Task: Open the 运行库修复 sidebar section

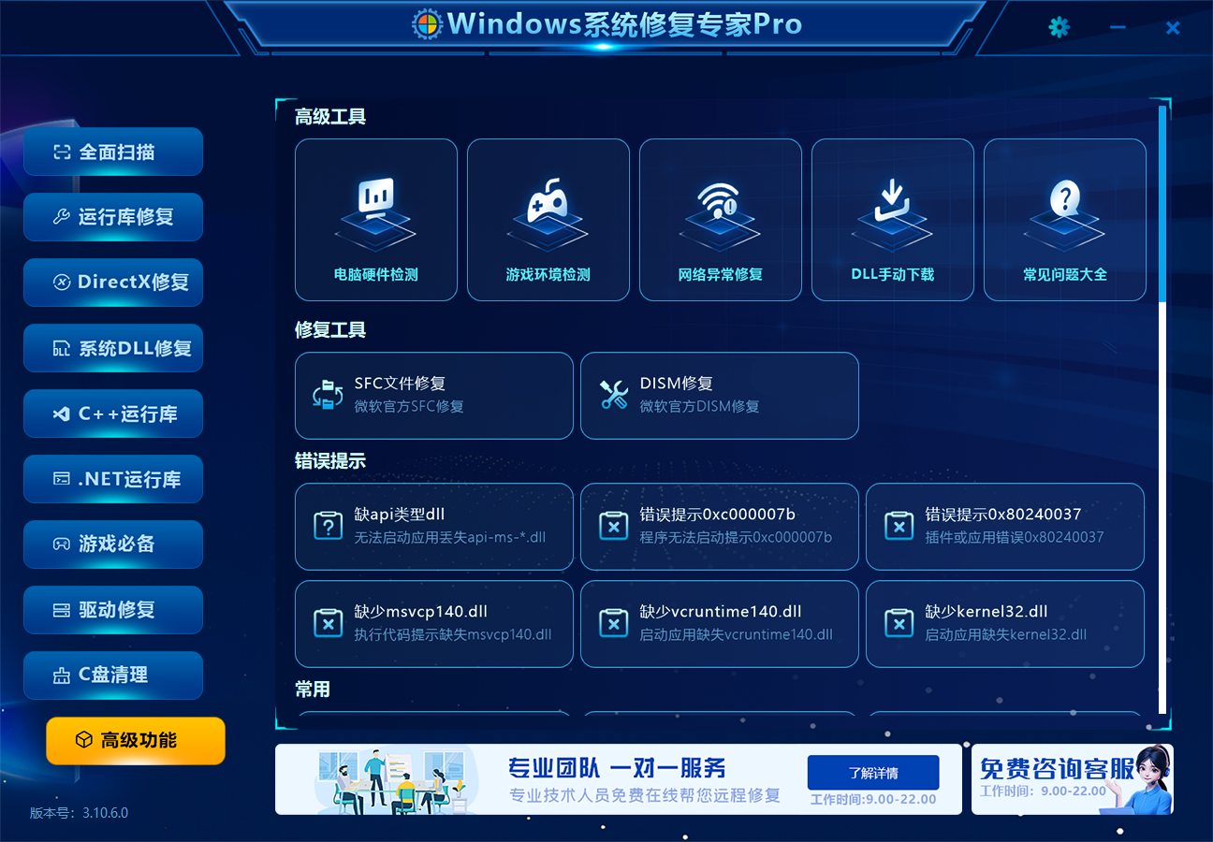Action: click(113, 217)
